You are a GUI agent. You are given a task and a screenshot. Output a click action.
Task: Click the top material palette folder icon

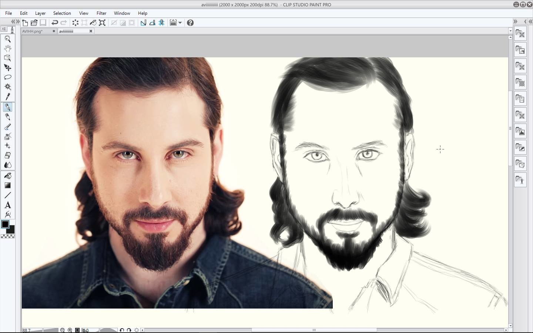(x=520, y=34)
